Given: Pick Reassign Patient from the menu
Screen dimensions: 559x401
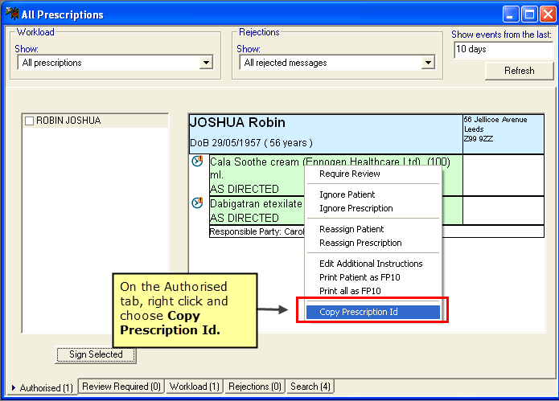Looking at the screenshot, I should pos(351,229).
